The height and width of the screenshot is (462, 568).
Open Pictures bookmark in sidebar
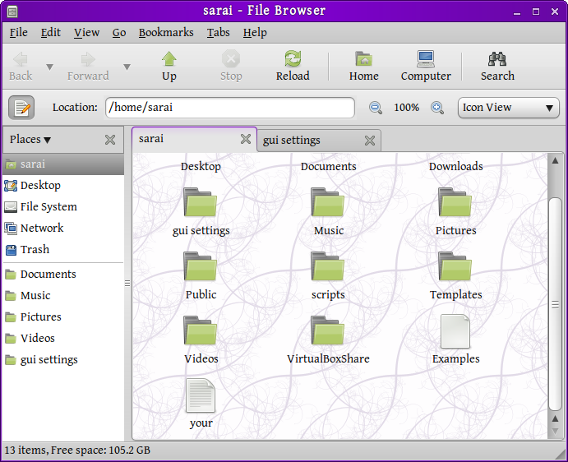63,317
